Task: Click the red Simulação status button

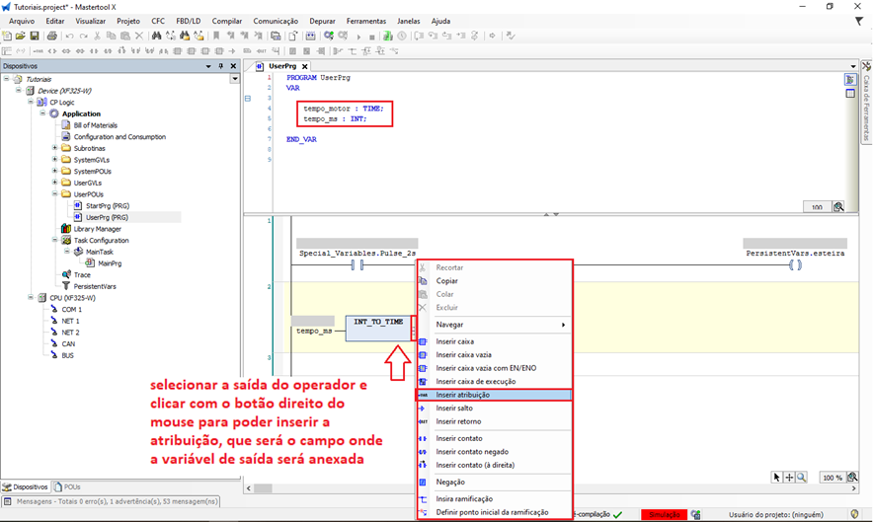Action: 663,514
